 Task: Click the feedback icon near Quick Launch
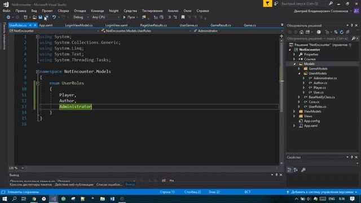(x=276, y=3)
